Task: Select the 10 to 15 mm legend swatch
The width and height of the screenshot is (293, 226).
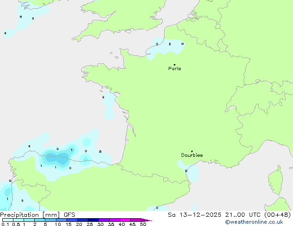Action: [61, 220]
